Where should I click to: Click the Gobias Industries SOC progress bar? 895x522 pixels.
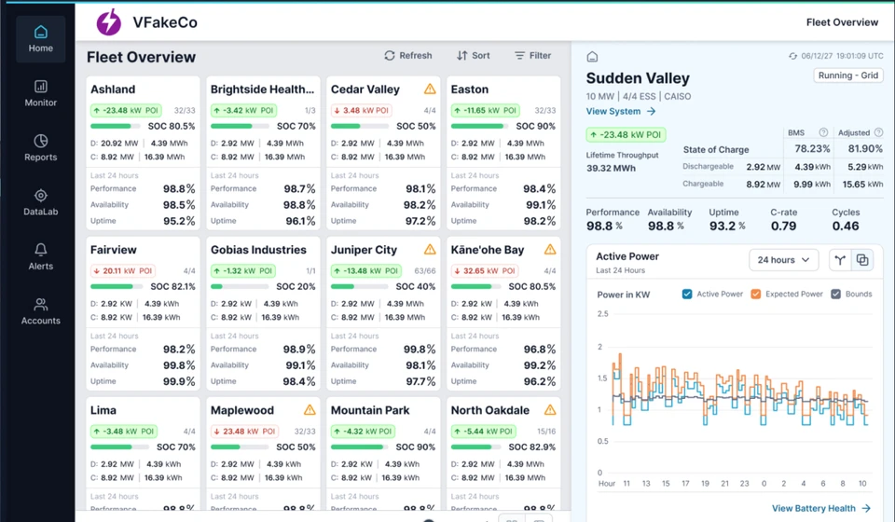[x=240, y=286]
